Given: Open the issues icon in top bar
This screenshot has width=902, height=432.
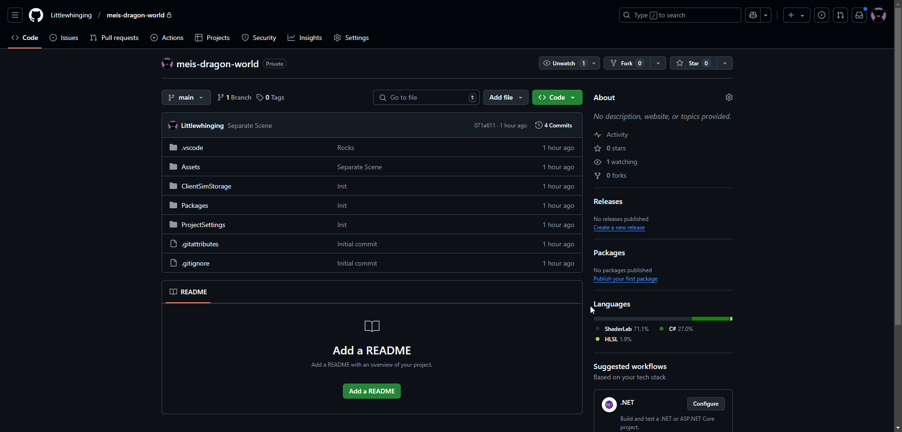Looking at the screenshot, I should pos(822,15).
